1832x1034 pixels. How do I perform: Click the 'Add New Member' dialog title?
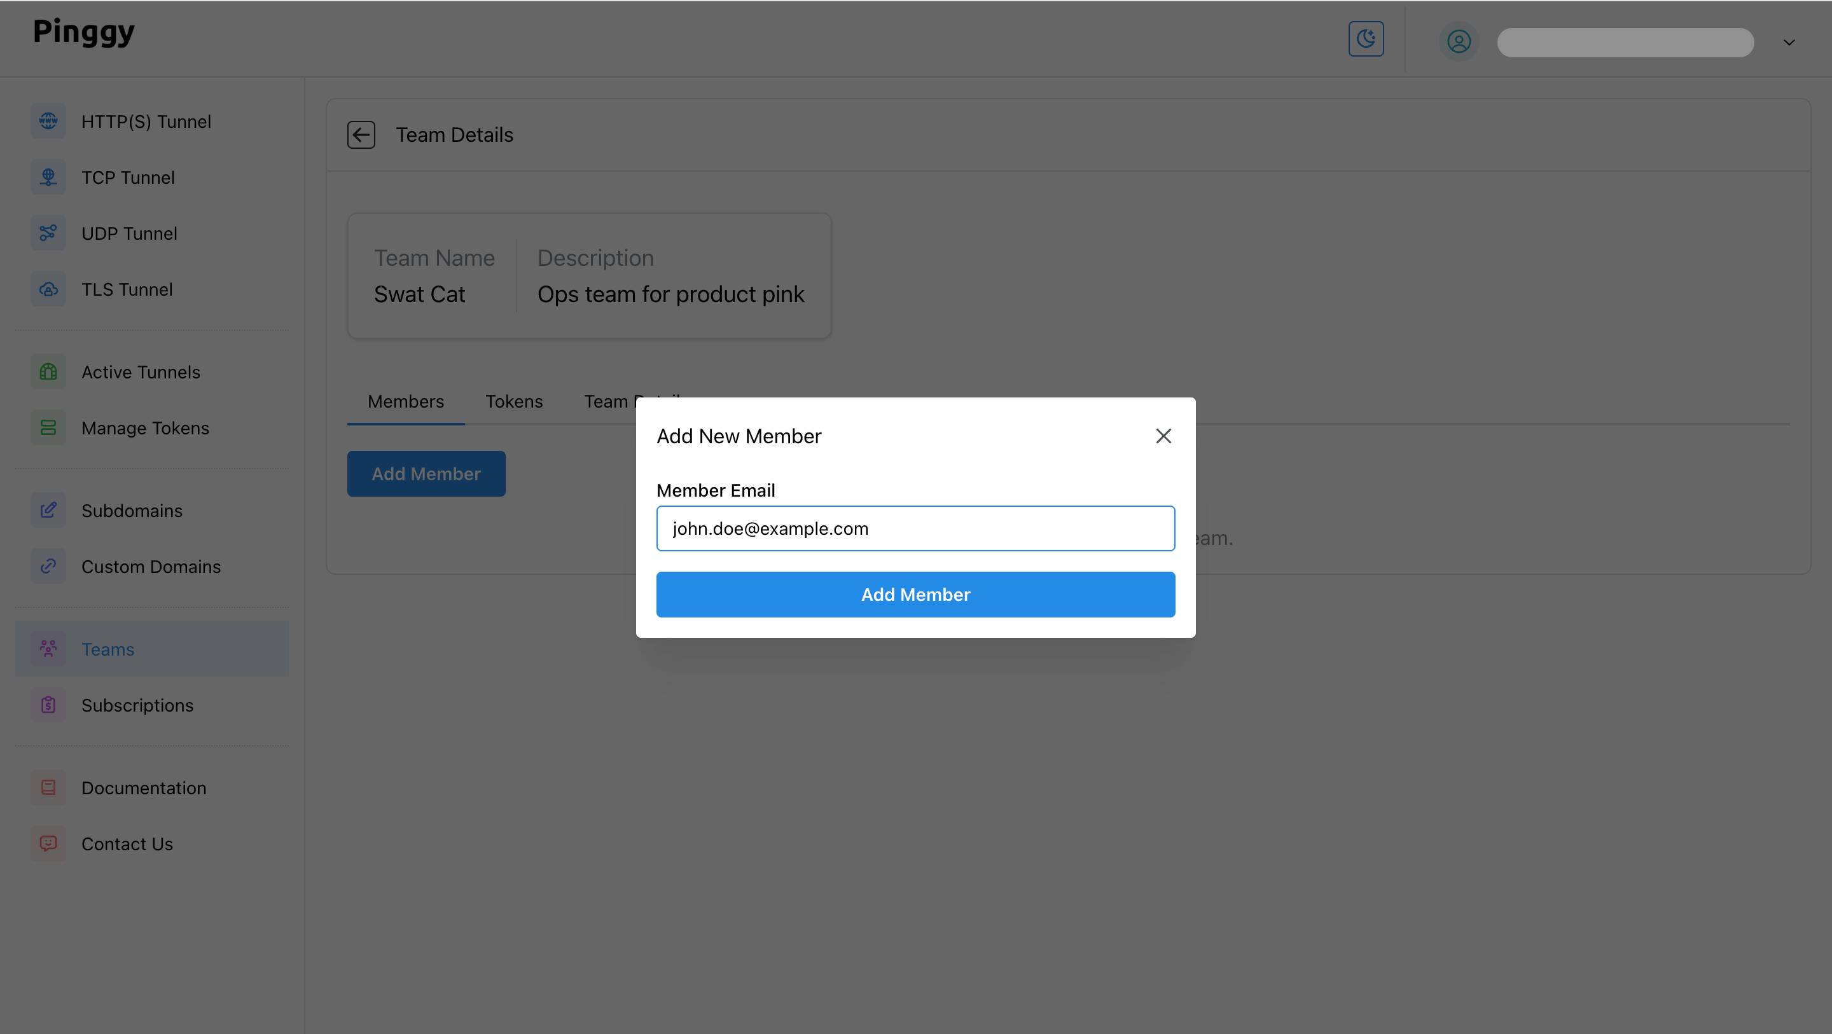pyautogui.click(x=739, y=436)
